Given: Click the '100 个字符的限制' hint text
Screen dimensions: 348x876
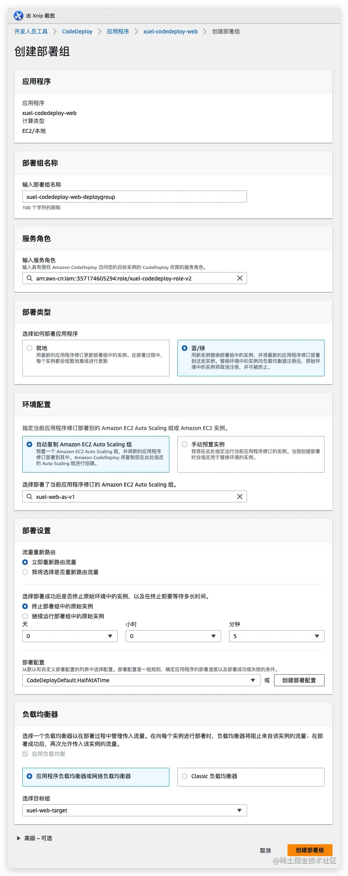Looking at the screenshot, I should [x=41, y=208].
